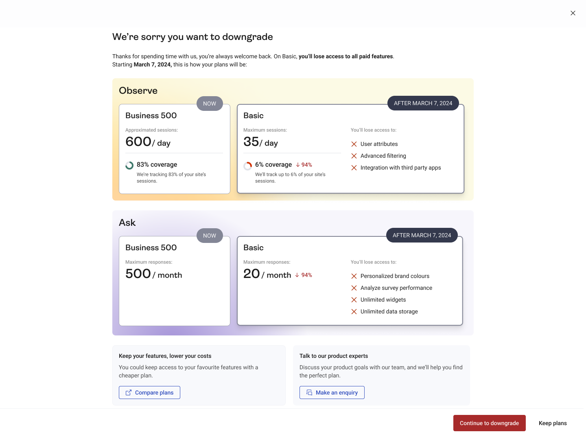Select the Ask section heading
The height and width of the screenshot is (441, 586).
tap(127, 223)
